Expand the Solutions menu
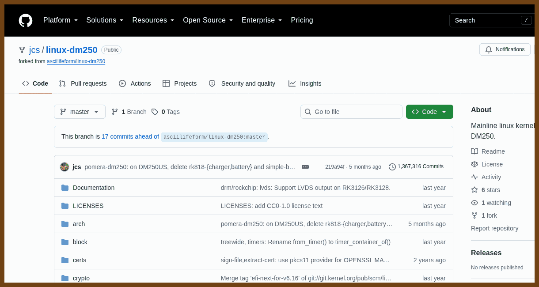 [105, 20]
